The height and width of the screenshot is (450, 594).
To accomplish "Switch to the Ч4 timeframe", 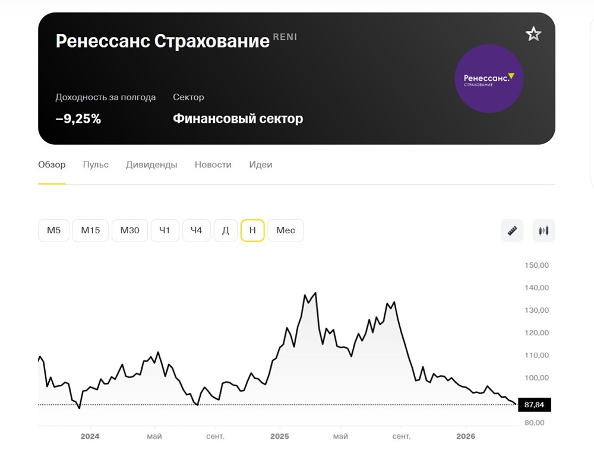I will (196, 230).
